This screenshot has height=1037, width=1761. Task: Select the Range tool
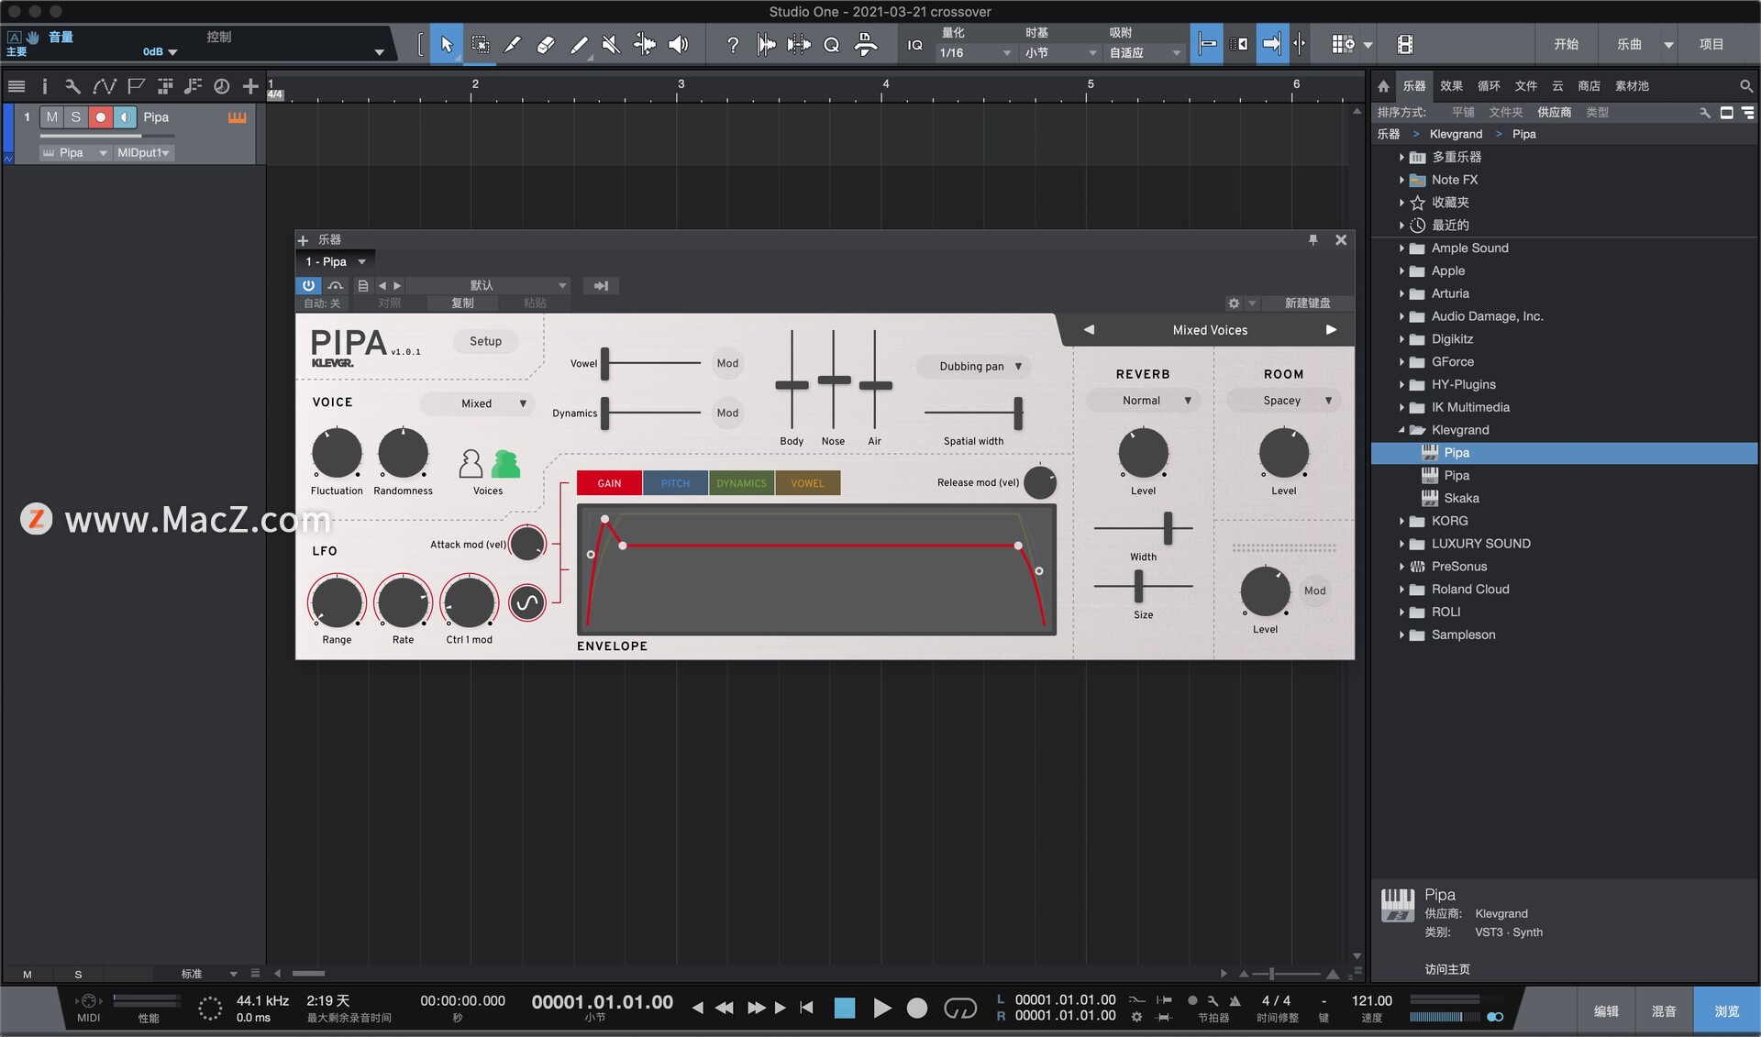click(x=480, y=44)
